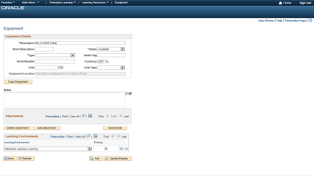Open the Learning Environment dropdown
This screenshot has width=314, height=176.
pos(48,149)
